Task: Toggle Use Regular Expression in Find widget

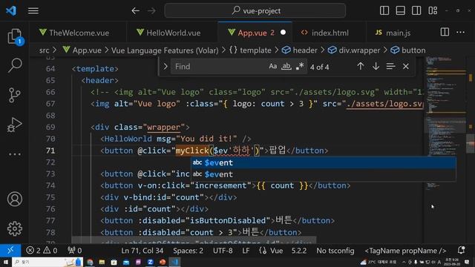Action: [x=300, y=66]
